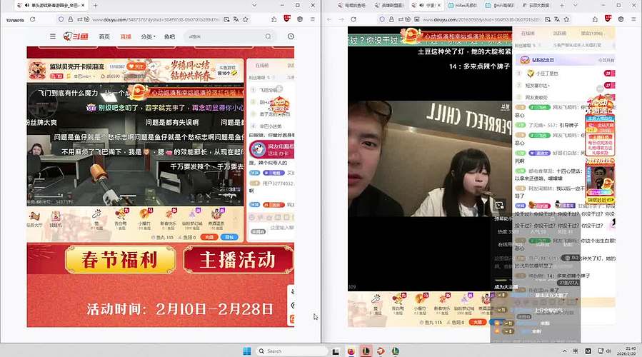642x357 pixels.
Task: Click the left window stream video player
Action: 135,144
